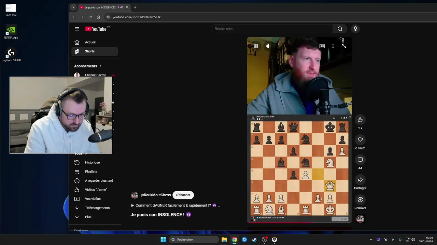Click the youtube.com/shorts address bar
This screenshot has width=437, height=245.
[x=137, y=17]
